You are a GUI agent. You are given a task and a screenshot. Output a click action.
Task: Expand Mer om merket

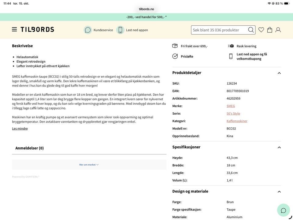89,165
